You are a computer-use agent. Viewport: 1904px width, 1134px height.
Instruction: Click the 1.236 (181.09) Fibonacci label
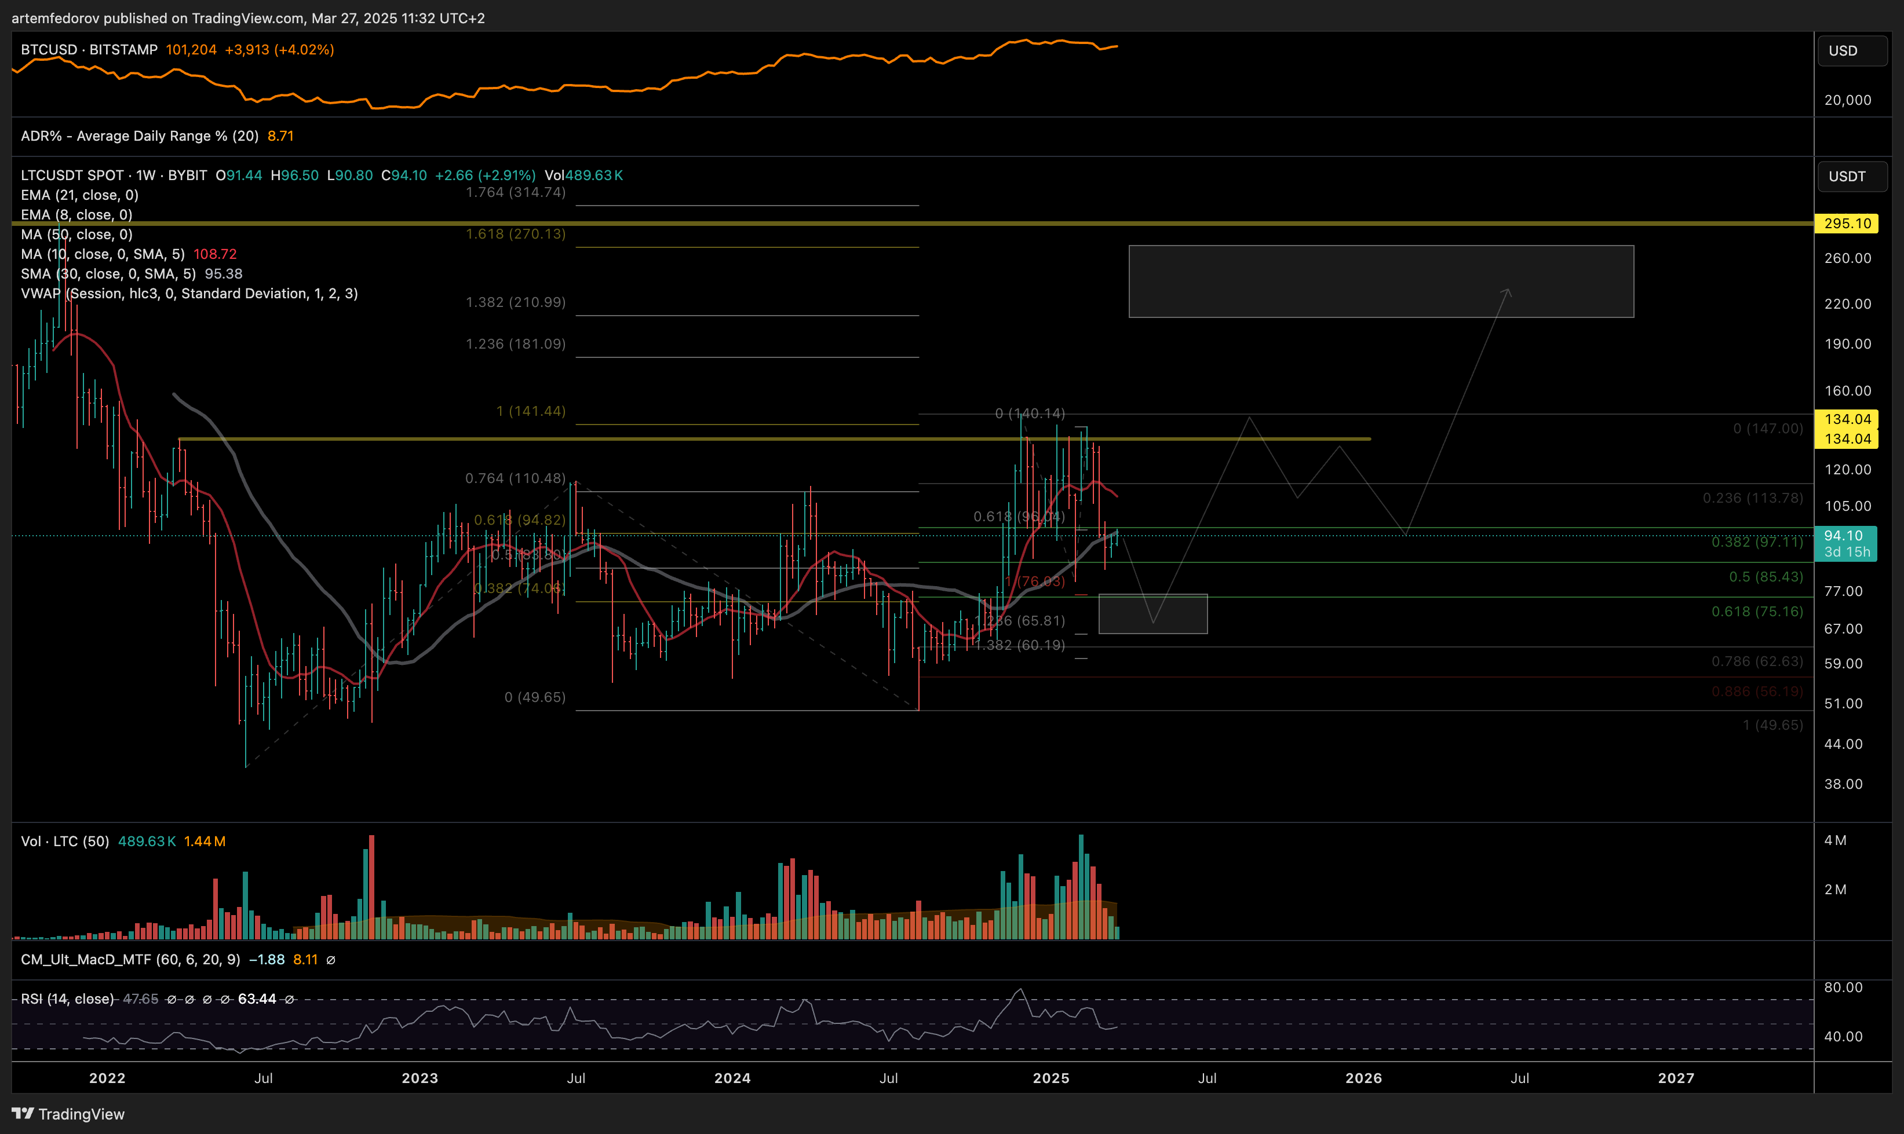coord(516,345)
